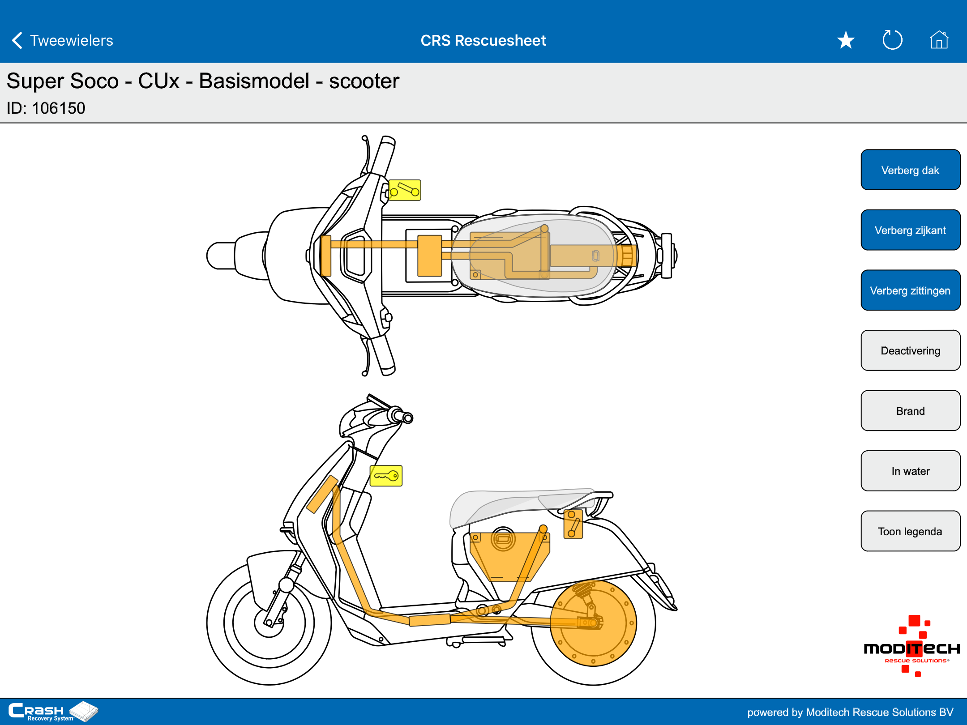Click the Moditech Rescue Solutions logo

911,647
